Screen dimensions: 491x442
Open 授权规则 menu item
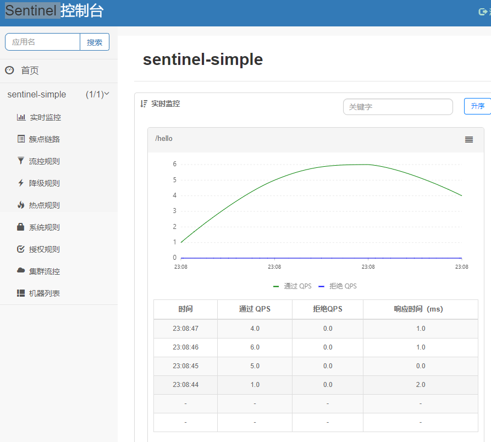45,249
